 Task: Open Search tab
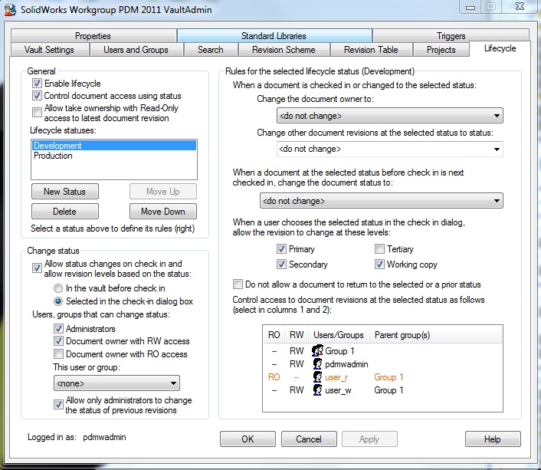click(211, 50)
